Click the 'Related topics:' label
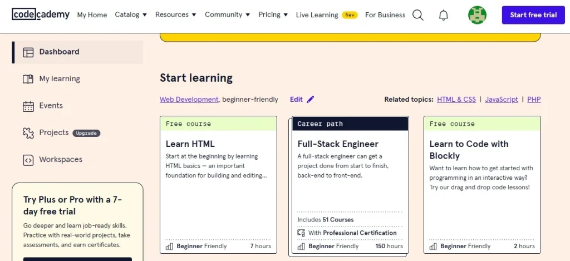This screenshot has width=570, height=261. (409, 99)
